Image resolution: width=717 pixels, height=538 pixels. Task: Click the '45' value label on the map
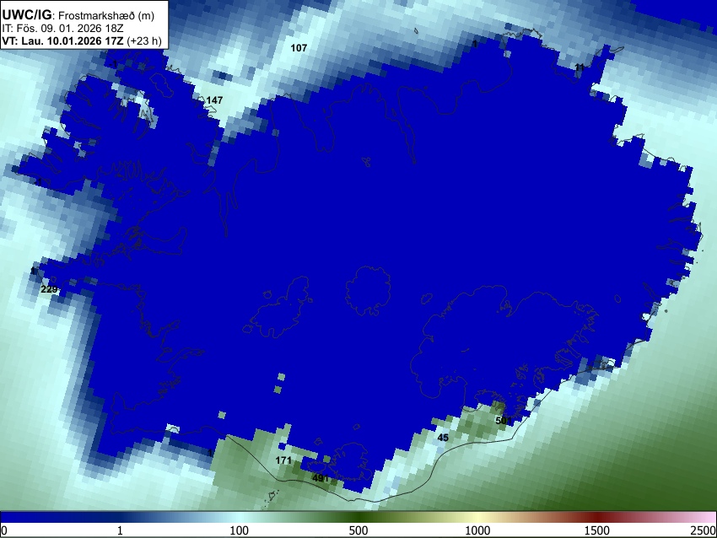click(443, 438)
